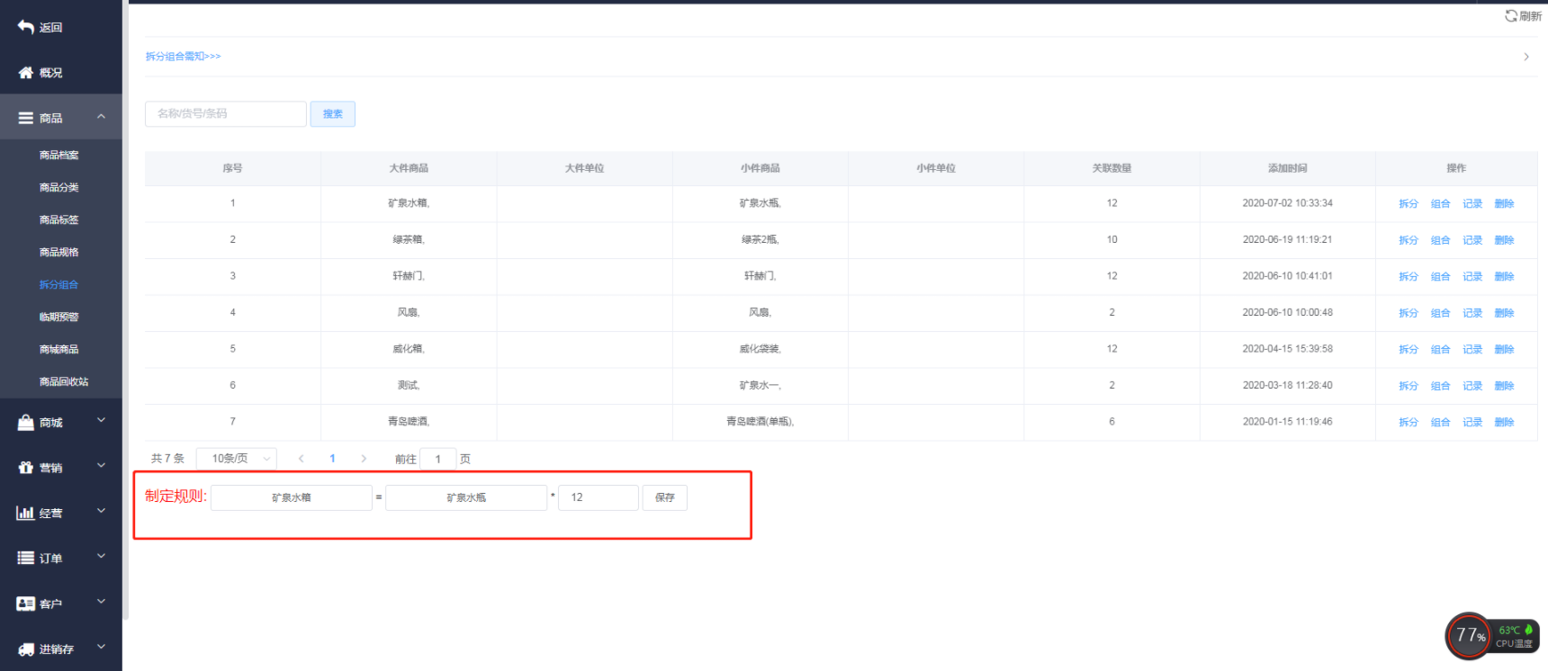This screenshot has width=1548, height=671.
Task: Click 拆分 for the 青岛啤酒 row
Action: 1408,423
